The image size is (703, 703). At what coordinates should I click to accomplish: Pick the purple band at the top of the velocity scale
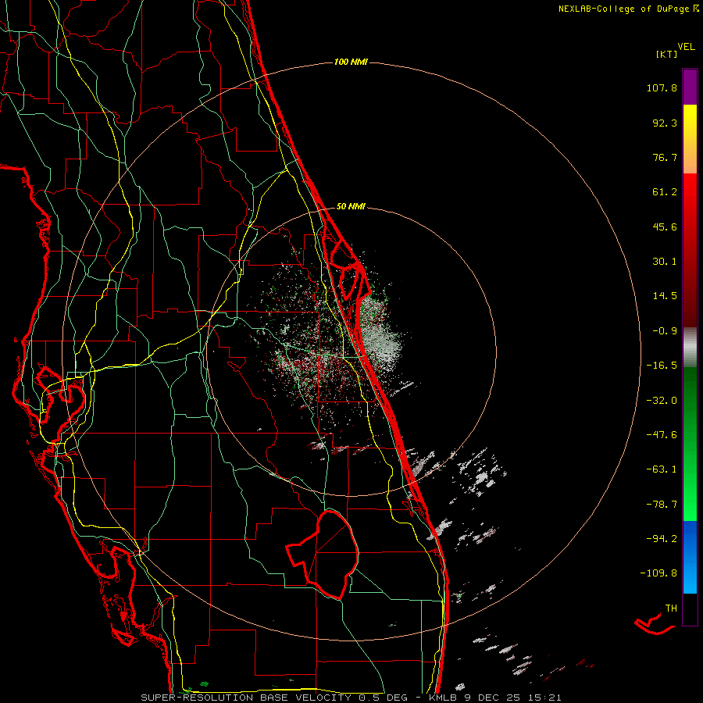click(x=690, y=87)
